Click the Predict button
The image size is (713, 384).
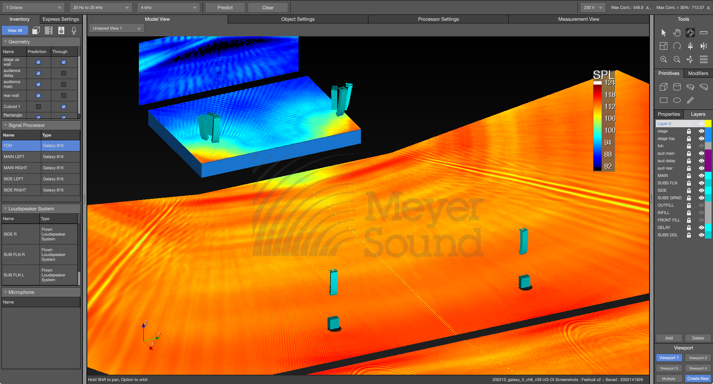click(225, 7)
